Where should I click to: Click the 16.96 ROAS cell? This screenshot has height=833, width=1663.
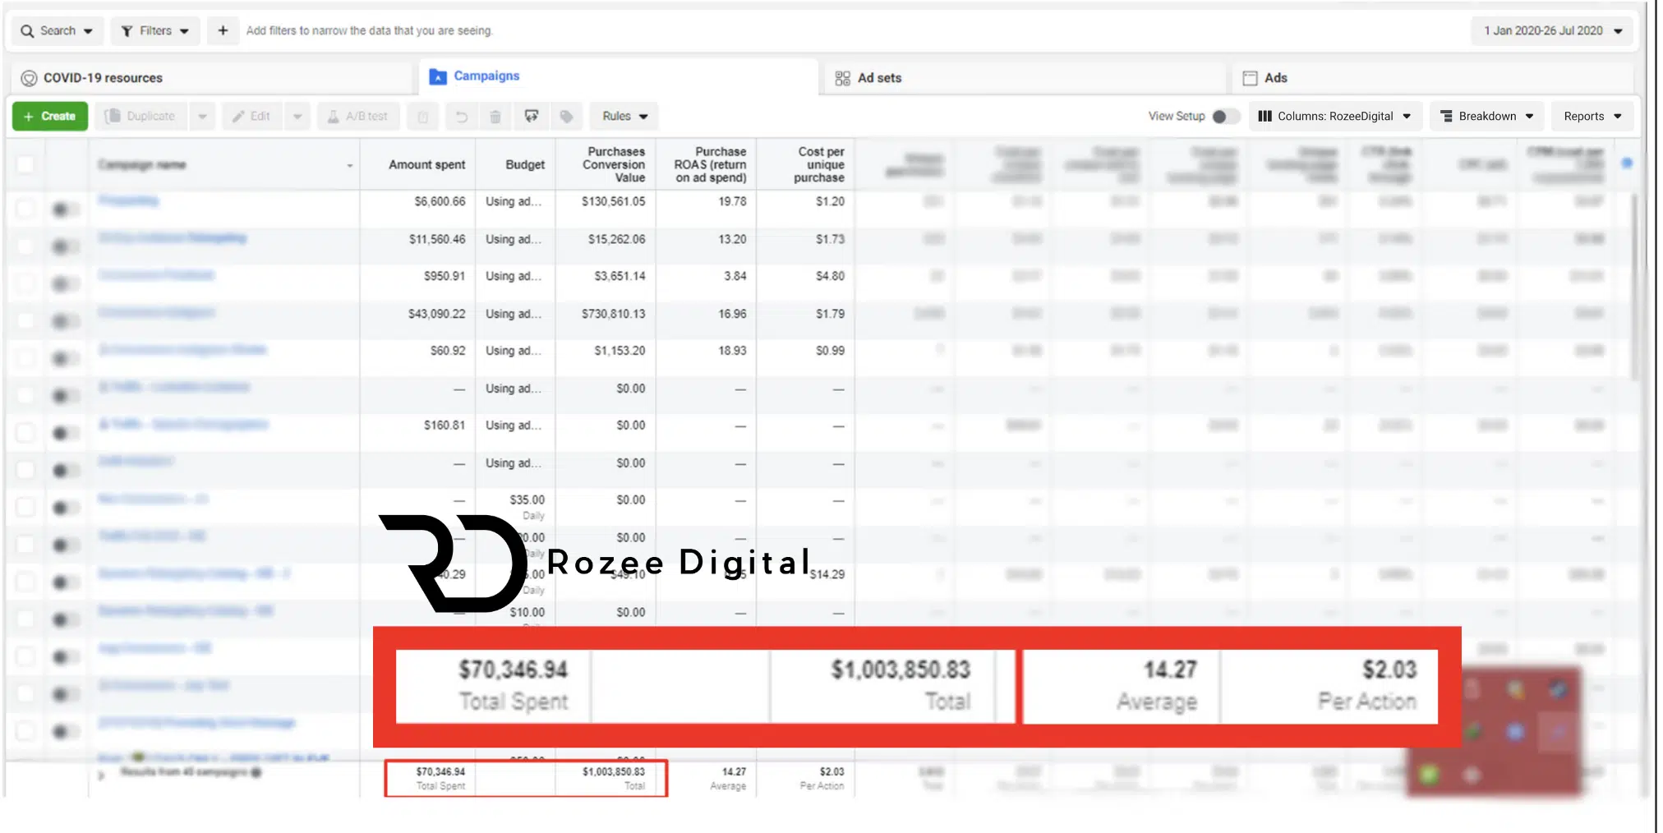(x=732, y=314)
